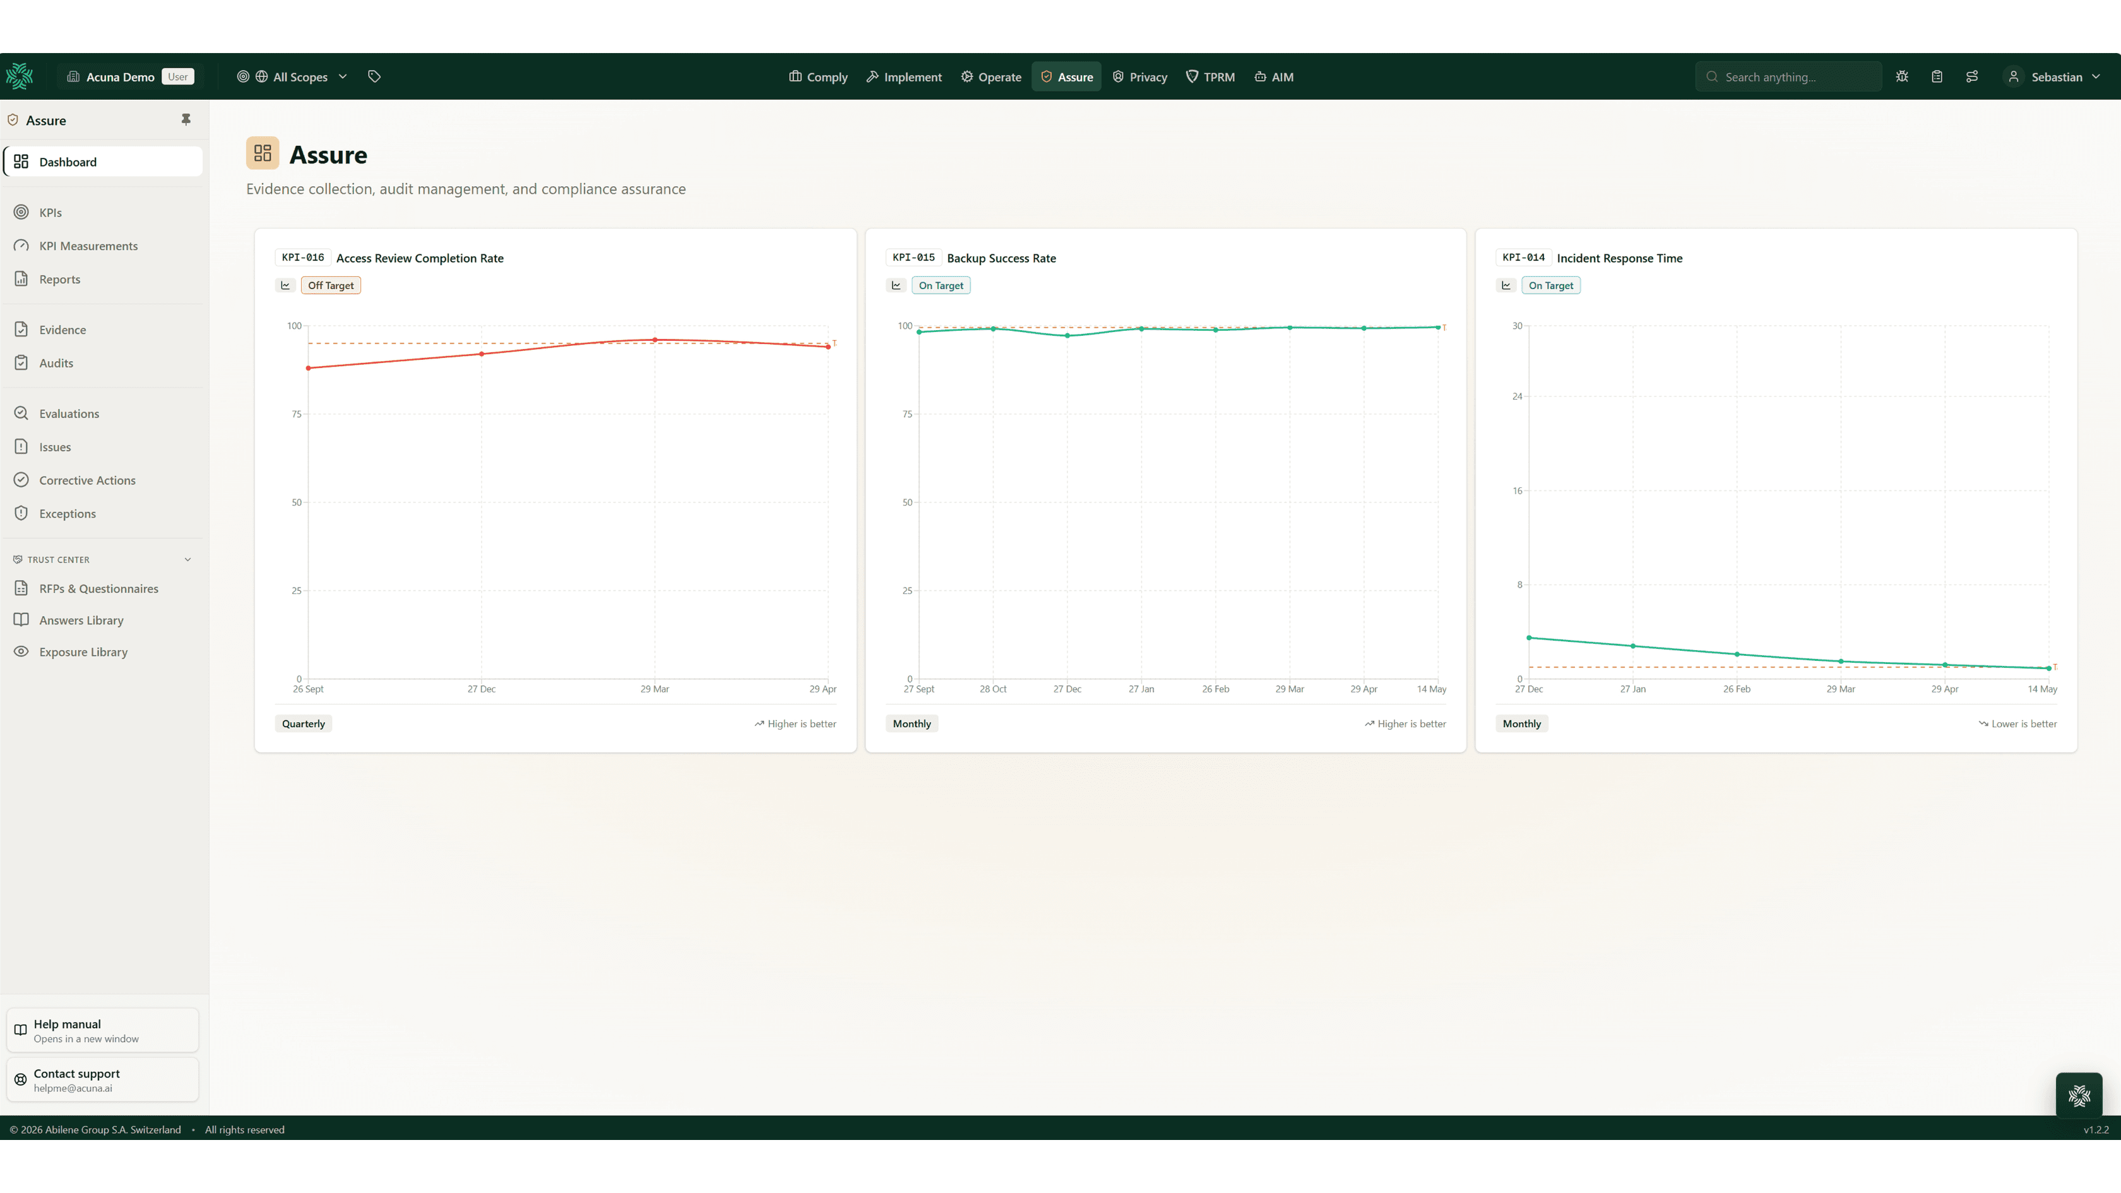The height and width of the screenshot is (1193, 2121).
Task: Click the chart icon on KPI-014 card
Action: [1506, 286]
